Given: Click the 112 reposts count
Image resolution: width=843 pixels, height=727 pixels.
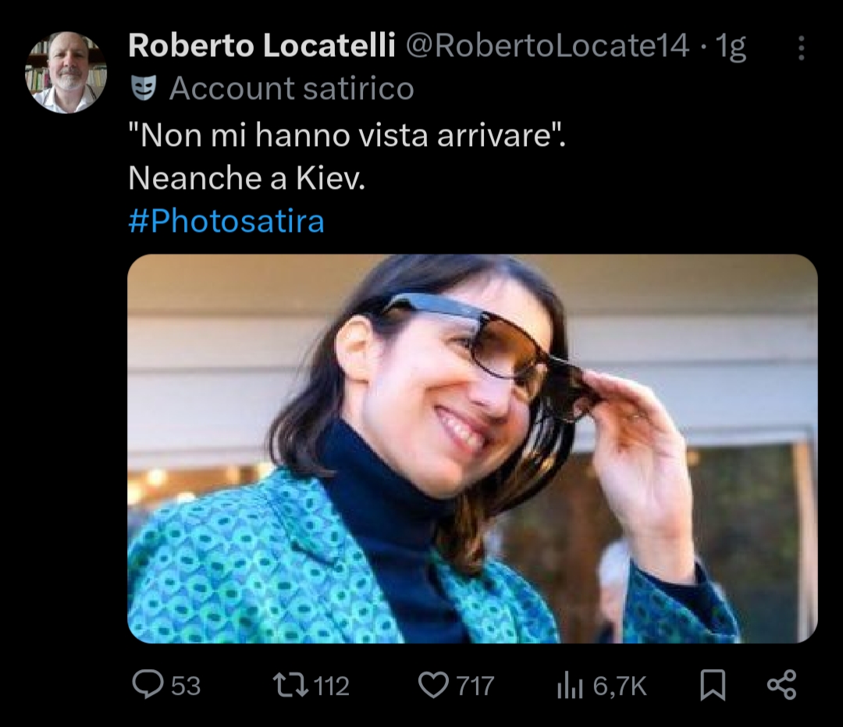Looking at the screenshot, I should coord(331,686).
